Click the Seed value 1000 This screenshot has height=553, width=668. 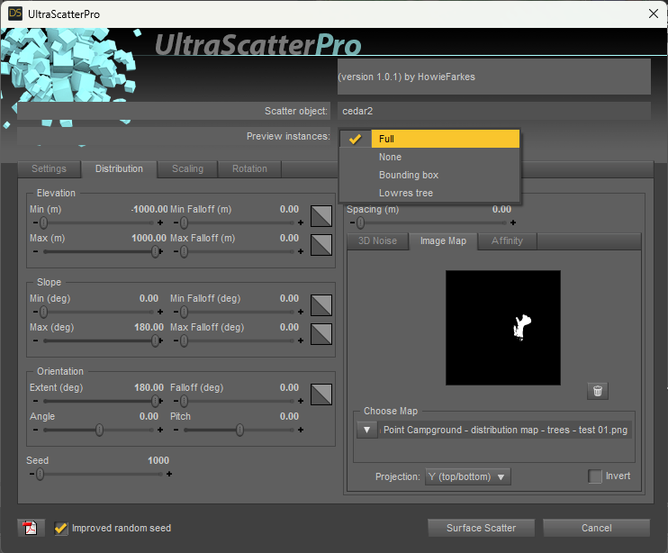click(x=158, y=460)
